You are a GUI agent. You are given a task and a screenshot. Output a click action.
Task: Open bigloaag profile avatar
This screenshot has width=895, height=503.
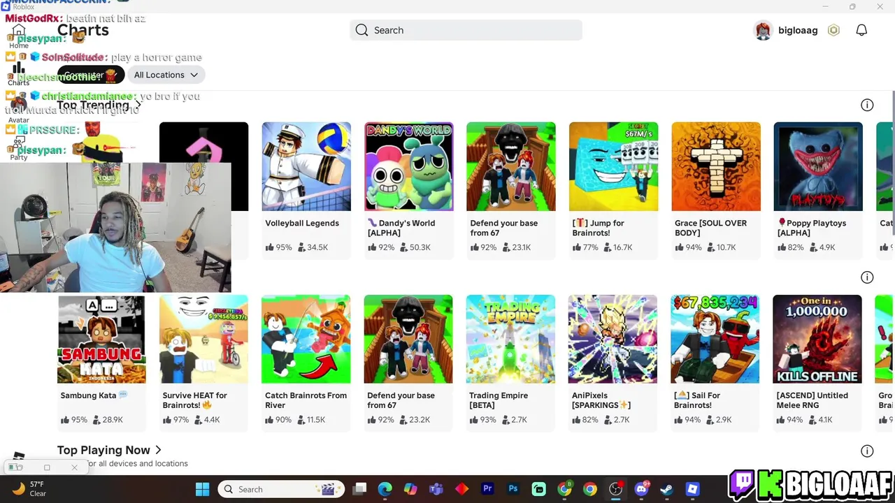(x=763, y=30)
